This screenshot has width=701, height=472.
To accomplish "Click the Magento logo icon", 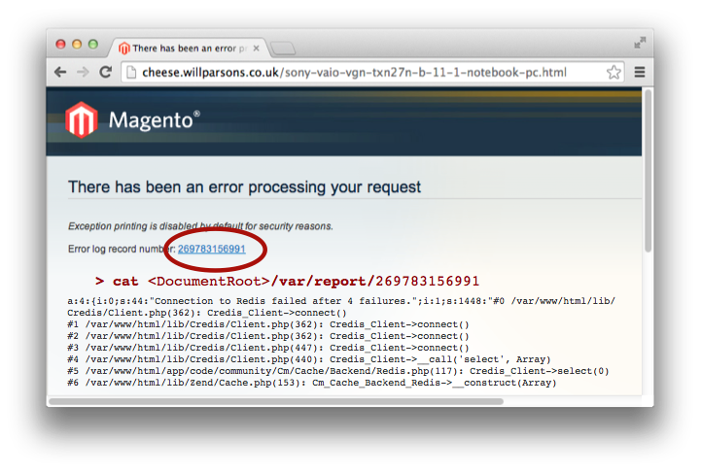I will coord(82,119).
